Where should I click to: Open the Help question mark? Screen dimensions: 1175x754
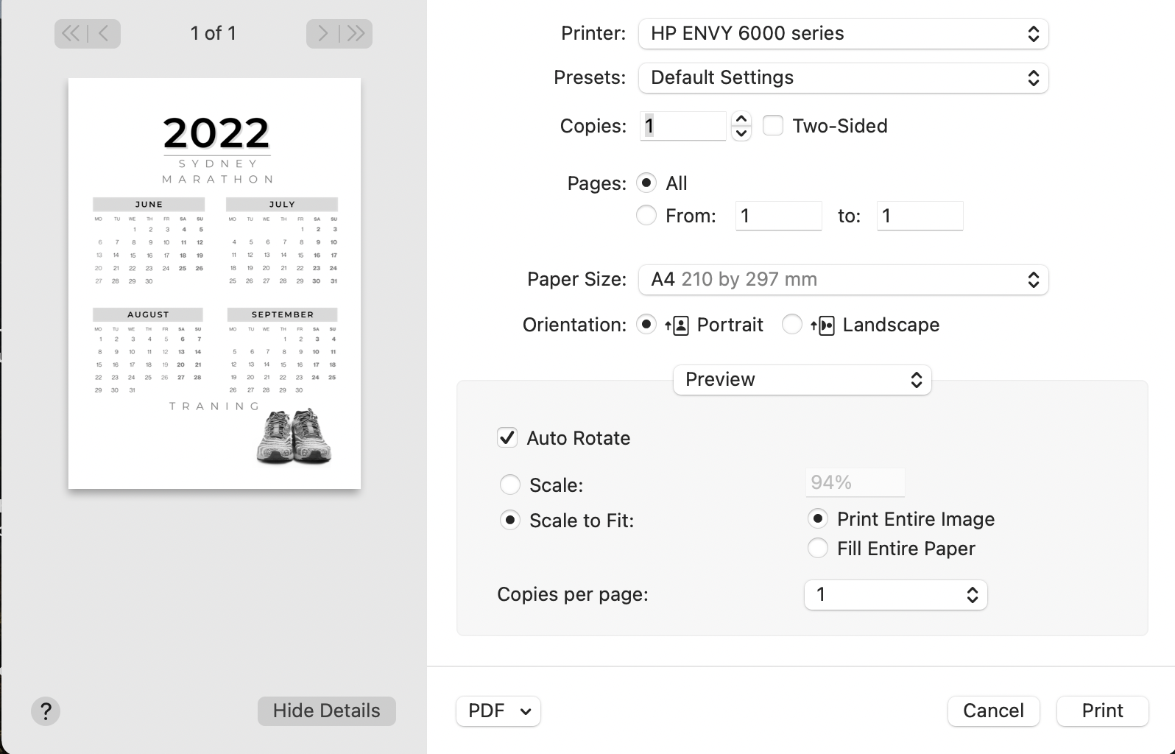(x=46, y=711)
